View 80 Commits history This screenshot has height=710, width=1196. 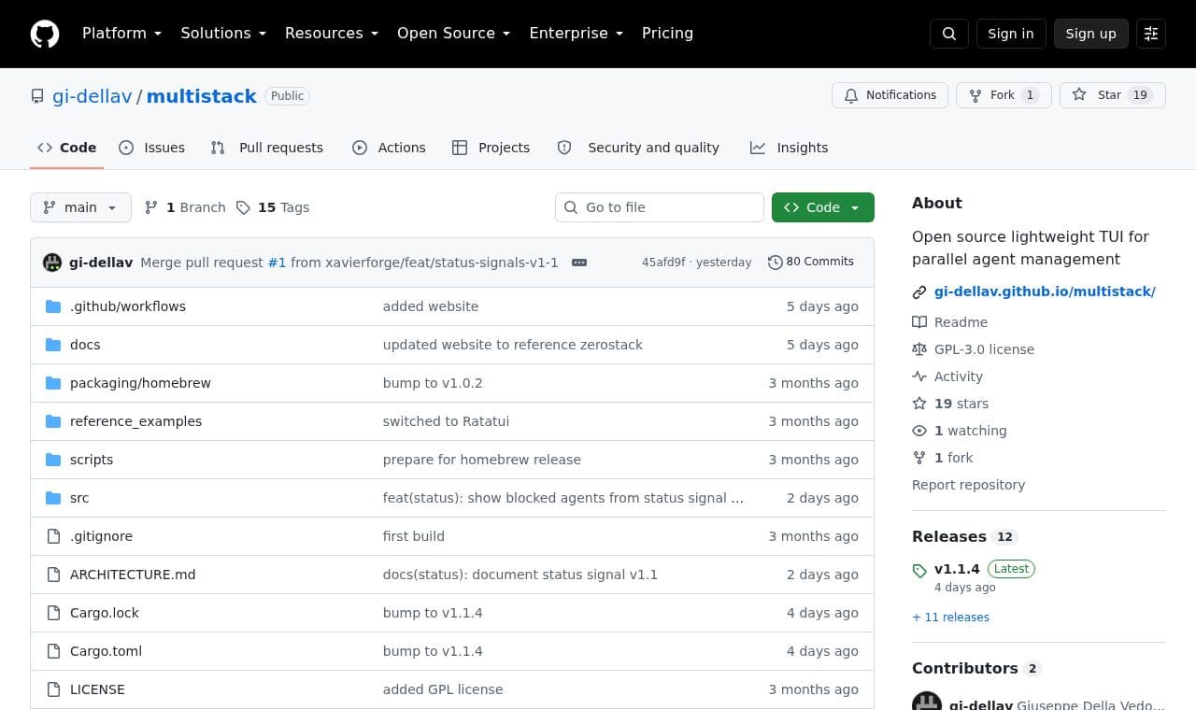[811, 263]
